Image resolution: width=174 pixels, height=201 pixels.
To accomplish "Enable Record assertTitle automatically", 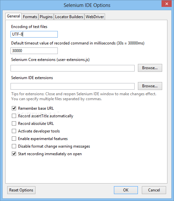I will click(x=14, y=116).
